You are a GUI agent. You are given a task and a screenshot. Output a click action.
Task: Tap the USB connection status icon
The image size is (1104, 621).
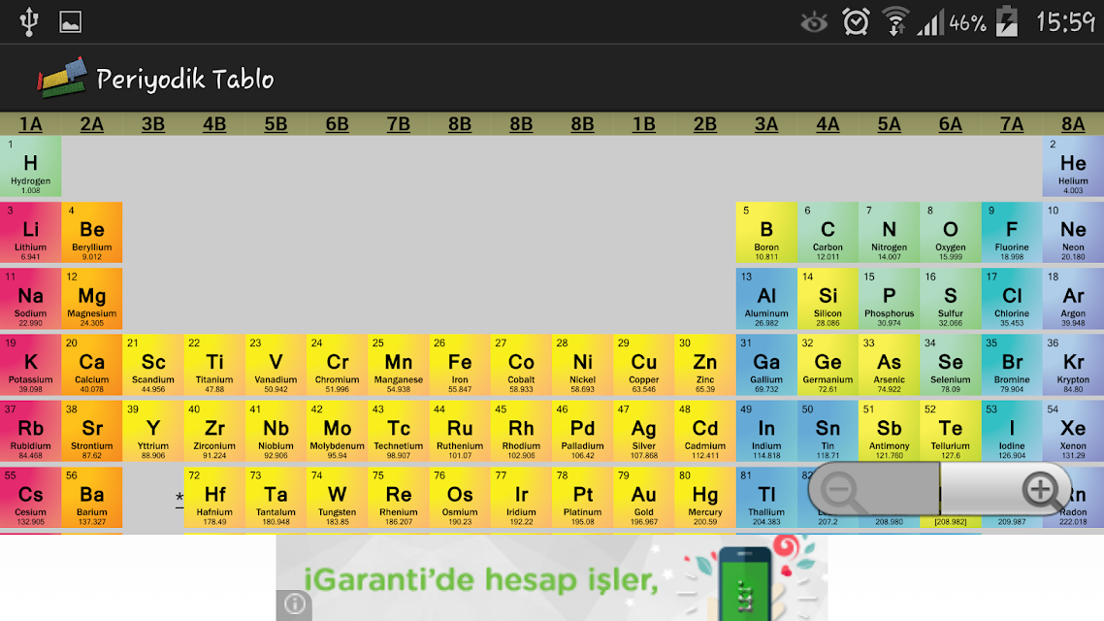pos(29,21)
